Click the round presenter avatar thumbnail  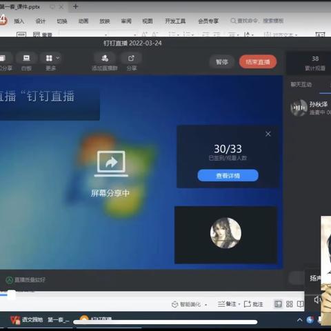pyautogui.click(x=225, y=233)
